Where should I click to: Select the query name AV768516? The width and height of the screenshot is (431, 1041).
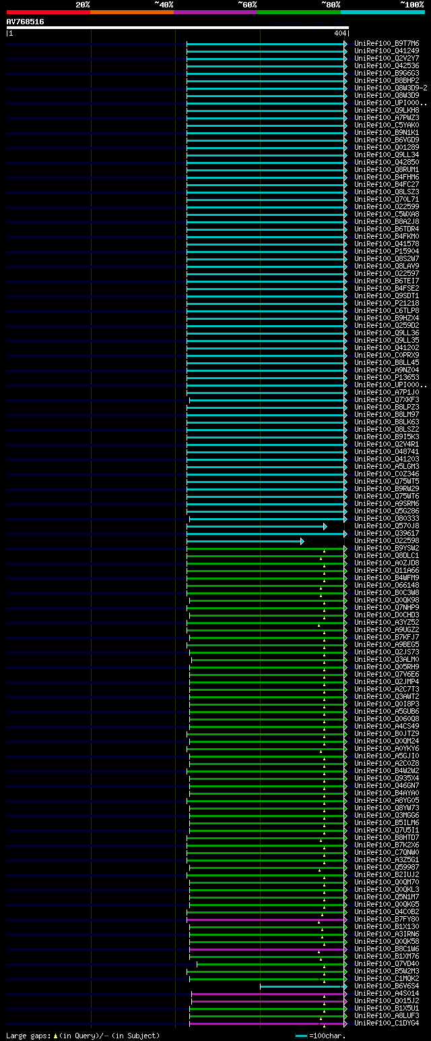26,22
